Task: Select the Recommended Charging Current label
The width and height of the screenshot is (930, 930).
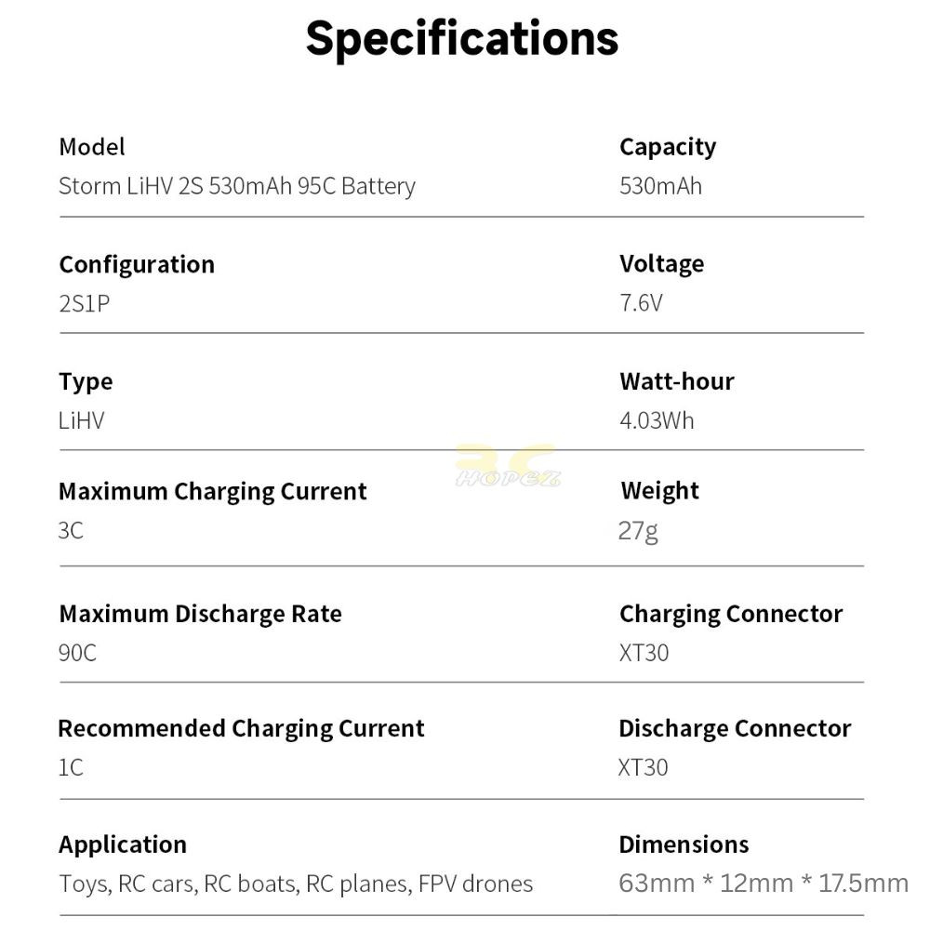Action: click(242, 729)
